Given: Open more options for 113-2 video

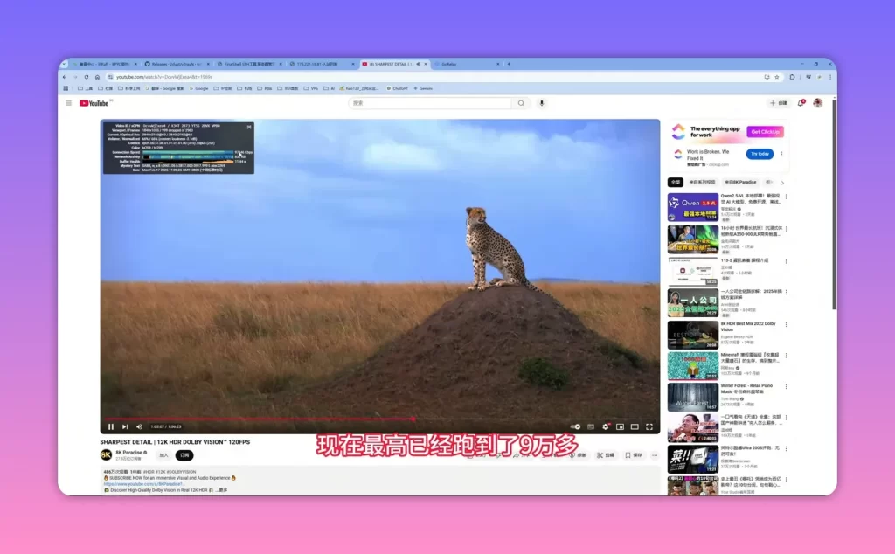Looking at the screenshot, I should pyautogui.click(x=786, y=261).
